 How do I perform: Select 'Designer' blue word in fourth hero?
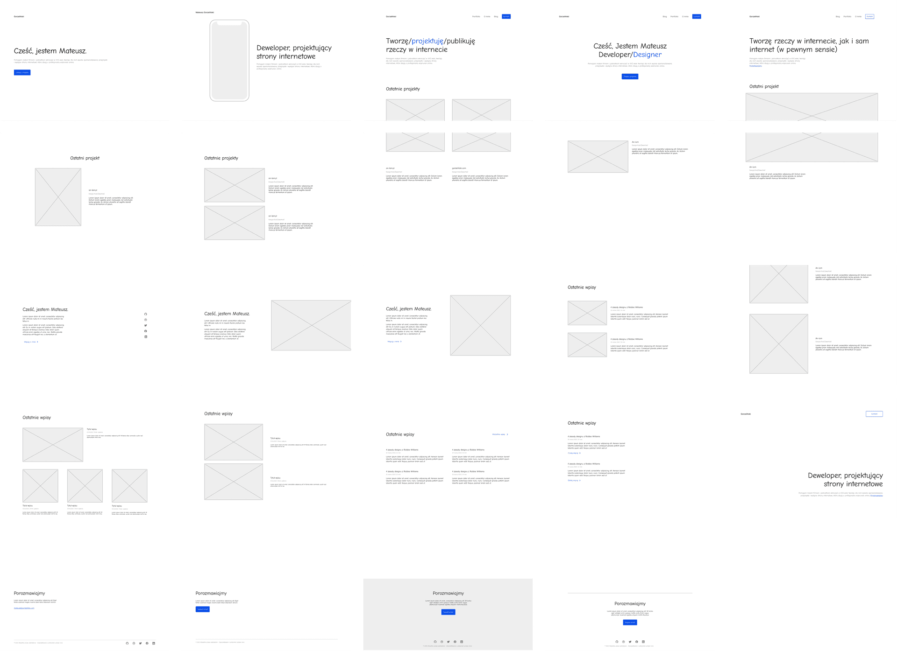[x=647, y=55]
